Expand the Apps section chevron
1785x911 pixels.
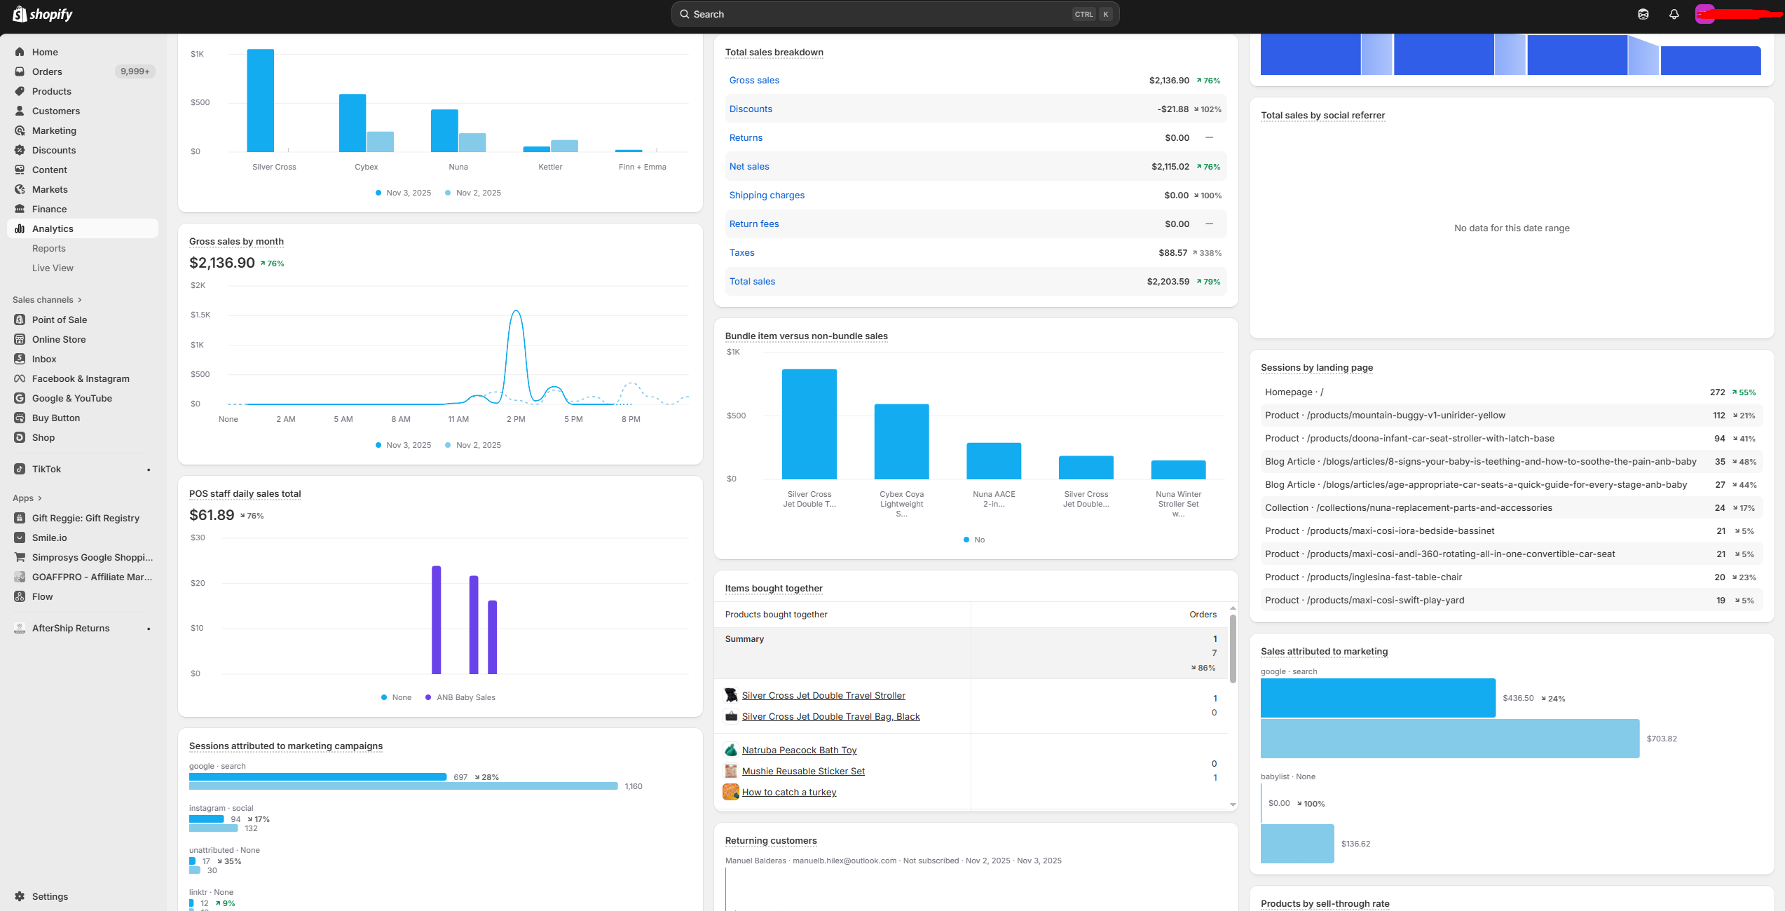tap(40, 498)
